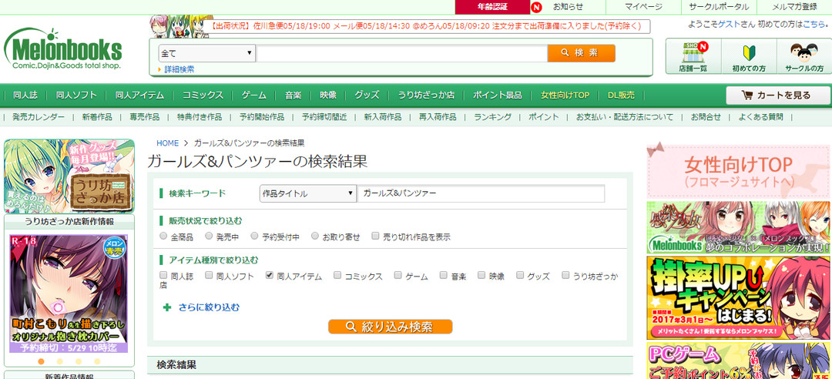Viewport: 832px width, 379px height.
Task: Open the 同人誌 menu item
Action: tap(25, 96)
